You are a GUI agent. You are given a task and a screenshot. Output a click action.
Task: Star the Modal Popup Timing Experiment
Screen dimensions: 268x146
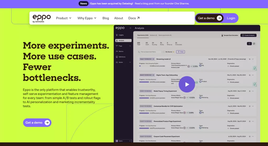(250, 91)
